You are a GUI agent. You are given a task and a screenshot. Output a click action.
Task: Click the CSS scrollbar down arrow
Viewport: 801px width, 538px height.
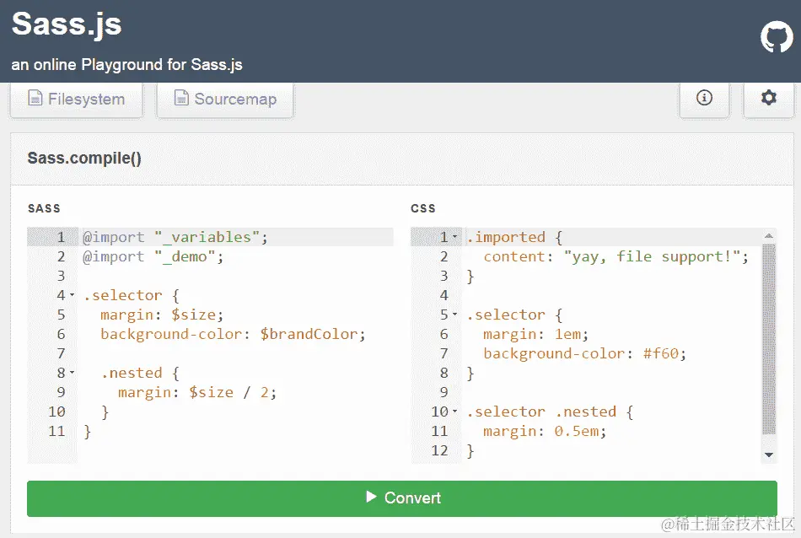[x=769, y=455]
